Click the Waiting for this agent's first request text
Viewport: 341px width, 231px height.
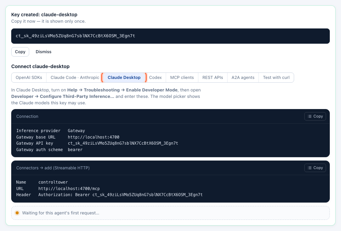click(61, 213)
